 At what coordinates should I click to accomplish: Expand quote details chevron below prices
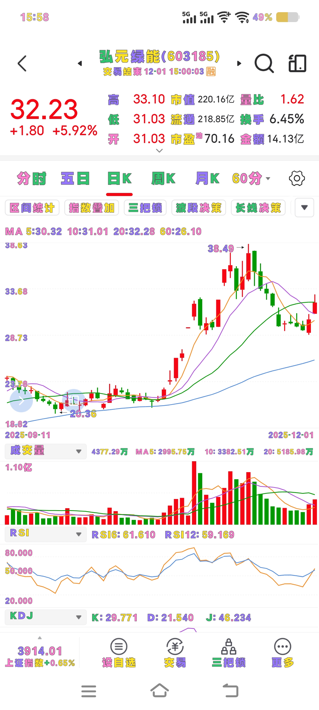point(159,150)
